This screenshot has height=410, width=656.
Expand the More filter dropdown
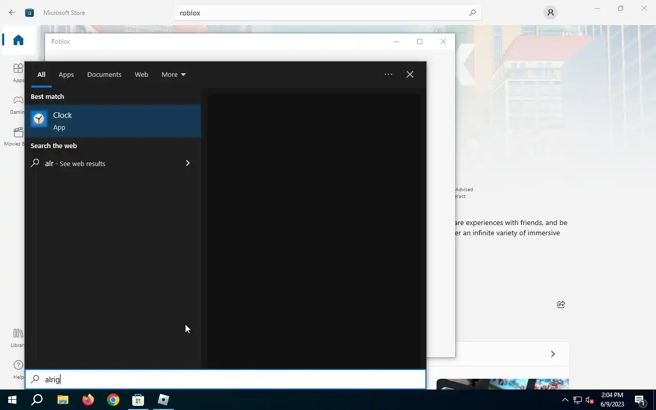tap(174, 74)
